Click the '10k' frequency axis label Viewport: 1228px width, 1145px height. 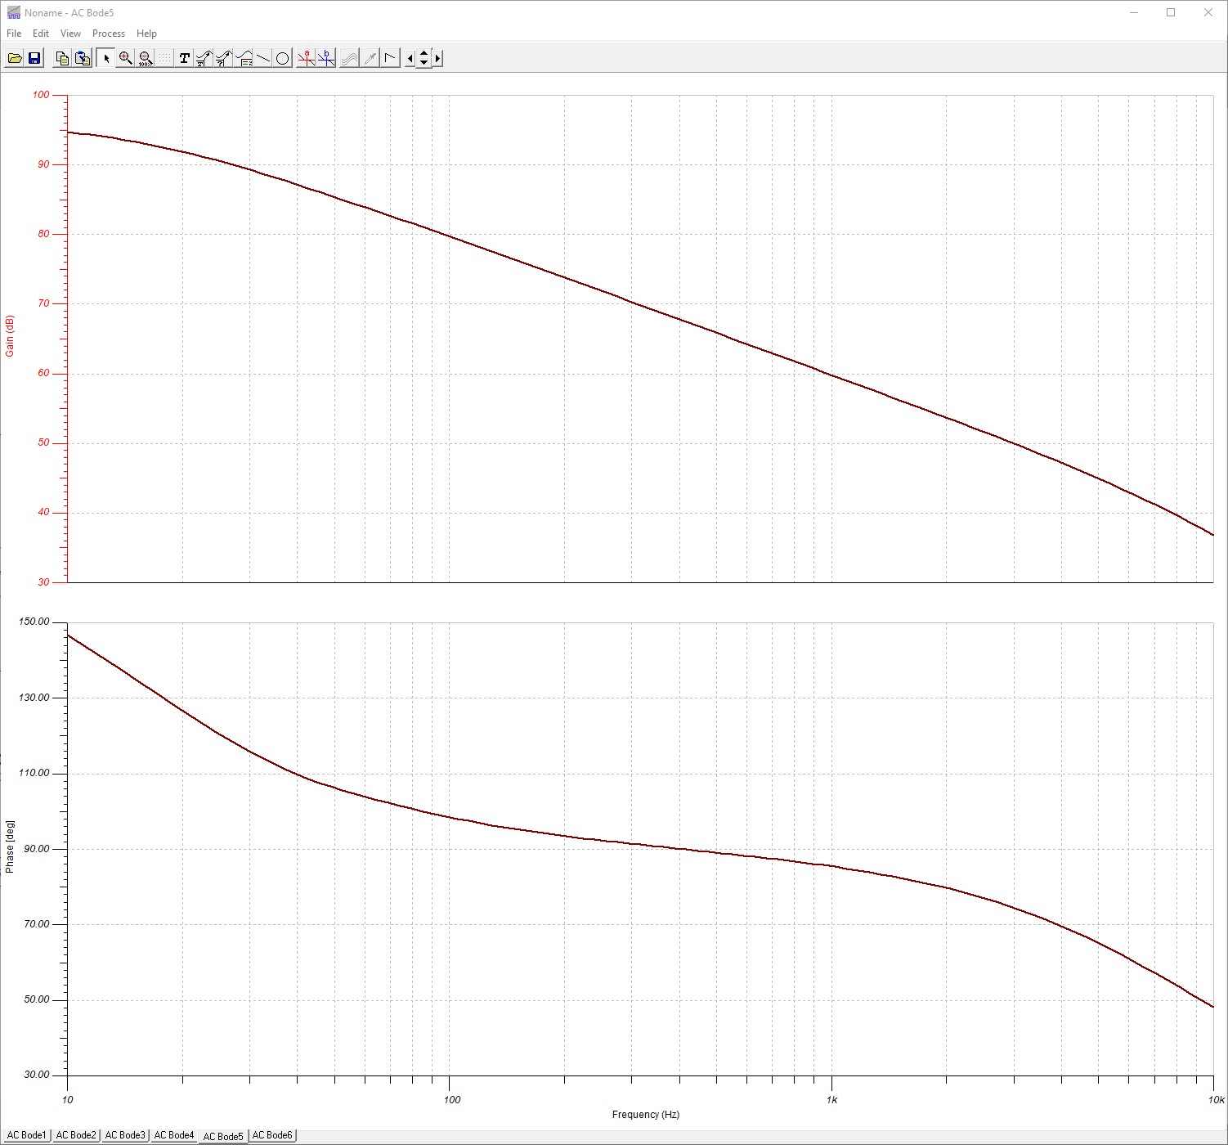coord(1217,1100)
